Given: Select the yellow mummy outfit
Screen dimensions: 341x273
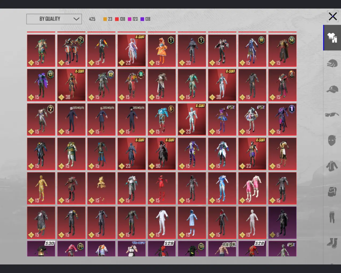Looking at the screenshot, I should coord(41,188).
